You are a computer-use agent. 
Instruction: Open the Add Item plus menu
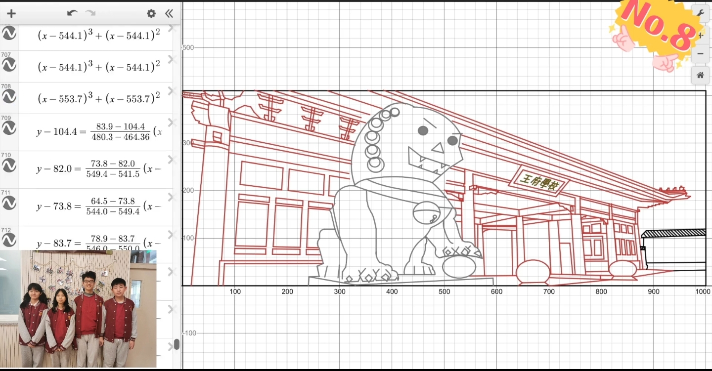[x=11, y=13]
